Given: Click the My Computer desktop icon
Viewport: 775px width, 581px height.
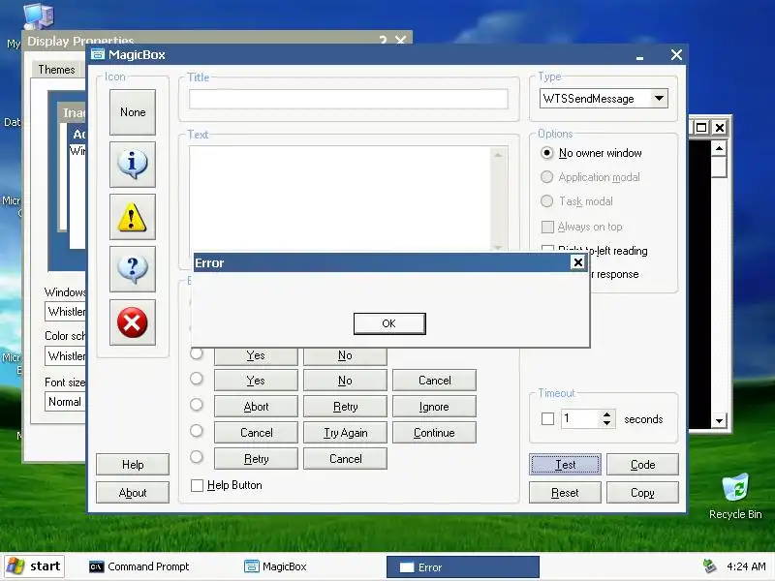Looking at the screenshot, I should [x=39, y=15].
